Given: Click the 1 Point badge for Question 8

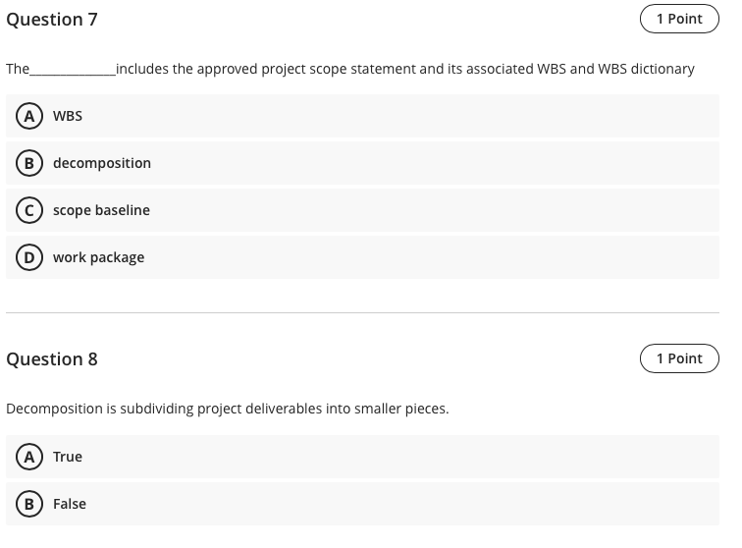Looking at the screenshot, I should (679, 358).
